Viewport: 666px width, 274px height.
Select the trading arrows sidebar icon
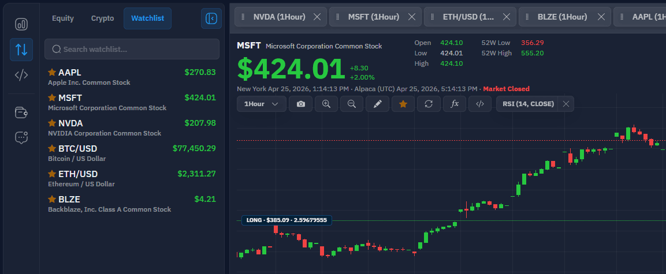pos(21,50)
